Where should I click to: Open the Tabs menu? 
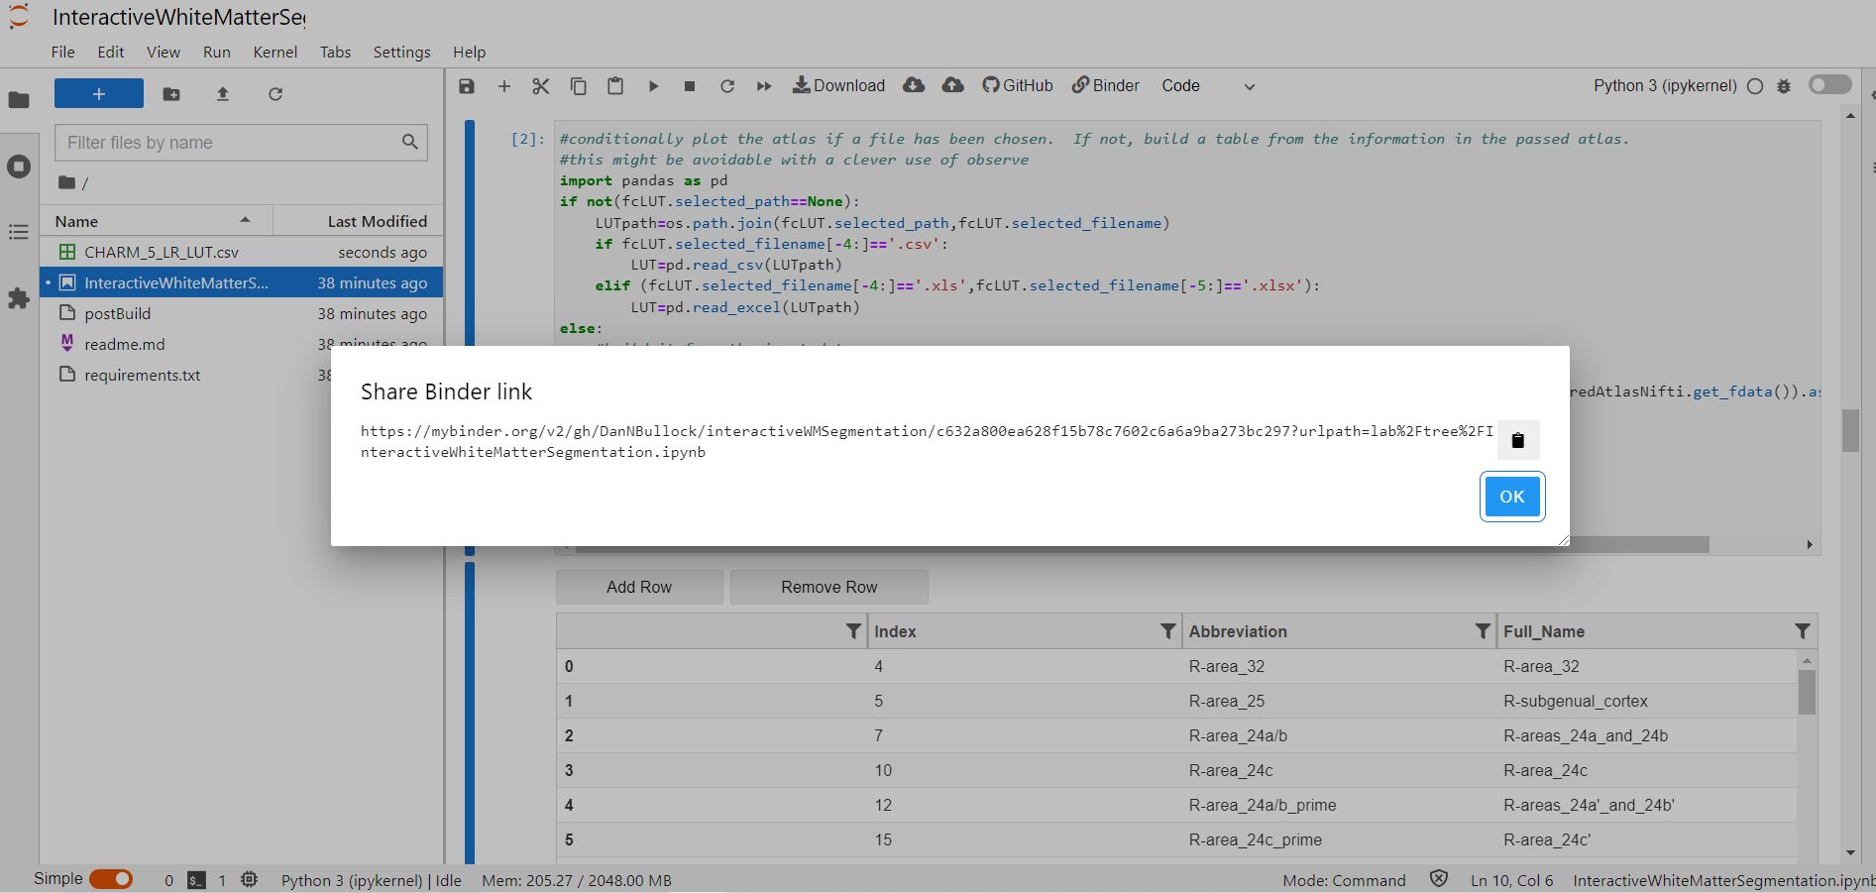(x=335, y=52)
